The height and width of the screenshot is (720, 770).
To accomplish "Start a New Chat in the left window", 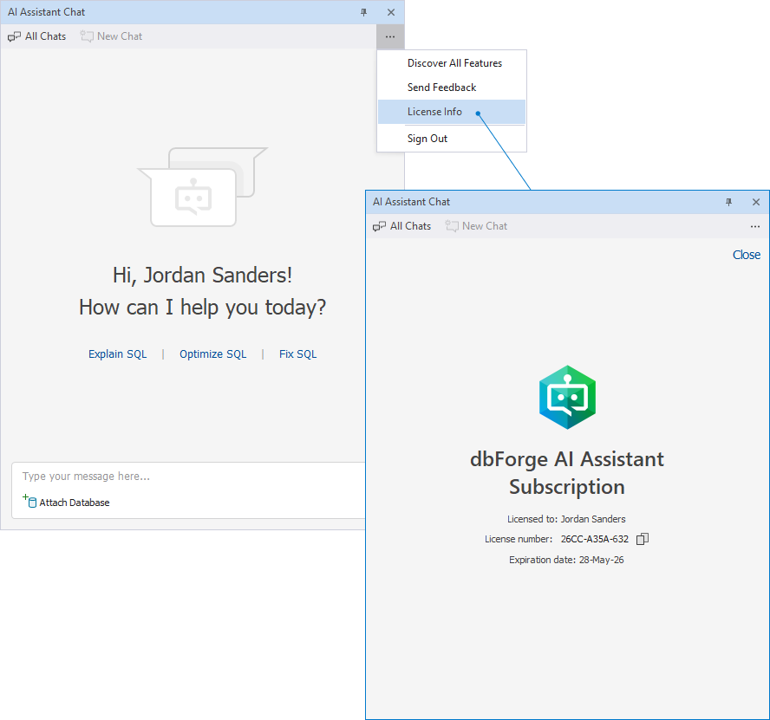I will pos(111,36).
